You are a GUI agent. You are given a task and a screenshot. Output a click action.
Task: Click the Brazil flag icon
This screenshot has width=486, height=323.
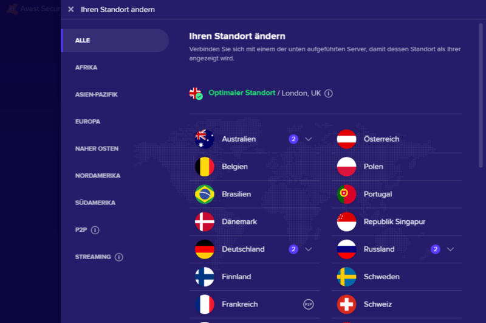coord(205,194)
